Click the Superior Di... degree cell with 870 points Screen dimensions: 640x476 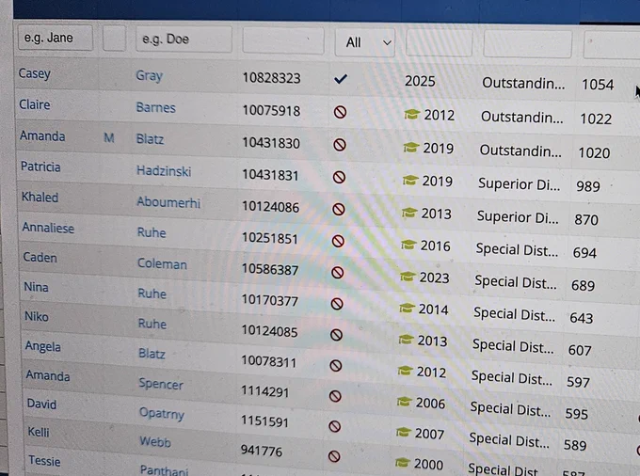point(518,217)
